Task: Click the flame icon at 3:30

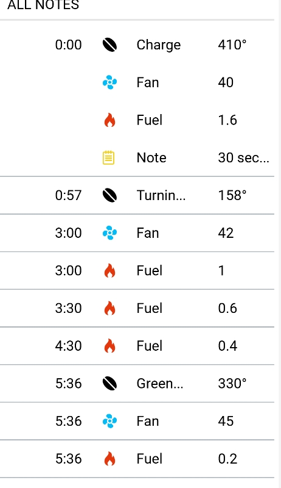Action: pos(109,309)
